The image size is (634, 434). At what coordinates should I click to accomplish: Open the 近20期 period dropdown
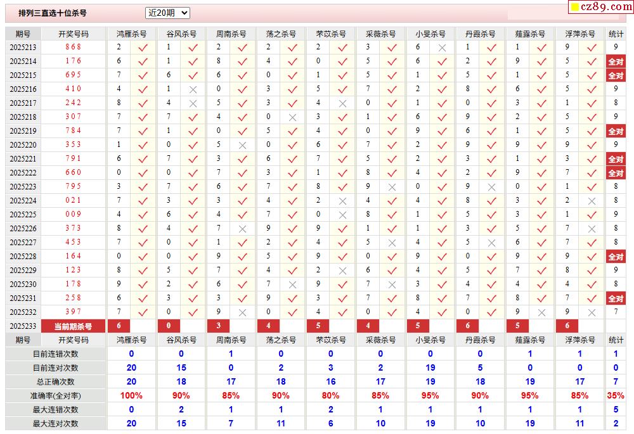(x=167, y=13)
